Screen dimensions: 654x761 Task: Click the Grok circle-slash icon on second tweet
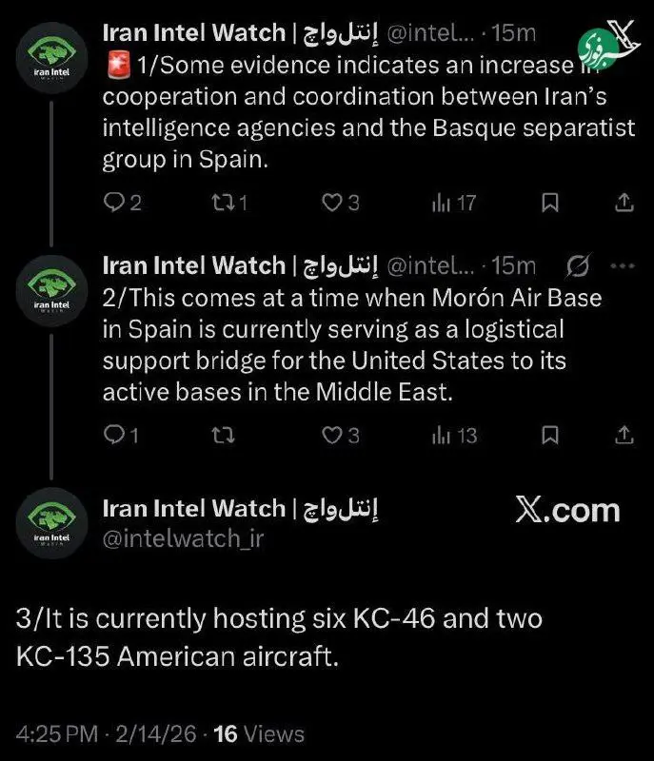[x=576, y=265]
